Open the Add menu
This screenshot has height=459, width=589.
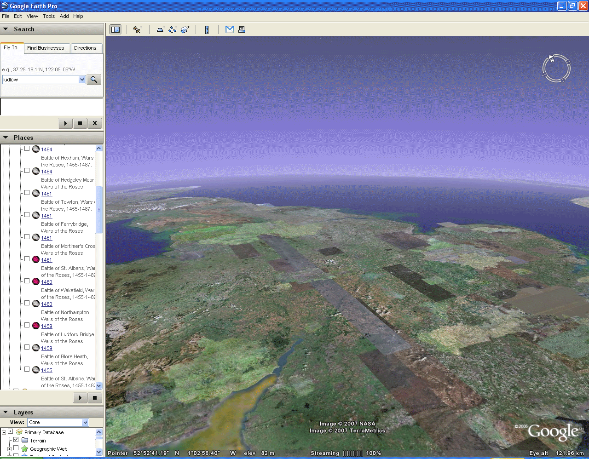pyautogui.click(x=64, y=16)
